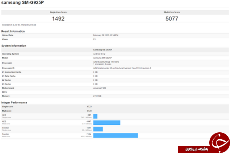Viewport: 230px width, 153px height.
Task: Select the "Result Information" section heading
Action: coord(13,31)
